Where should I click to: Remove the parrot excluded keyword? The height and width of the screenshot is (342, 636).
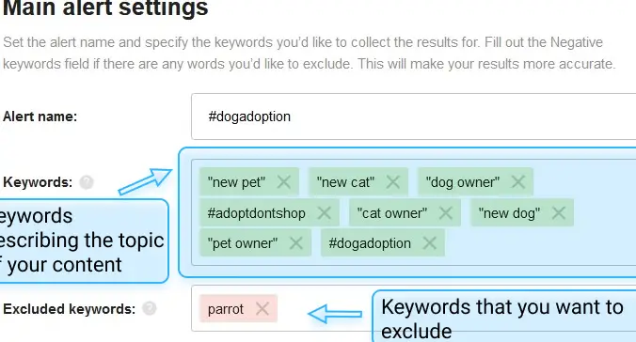[x=262, y=309]
